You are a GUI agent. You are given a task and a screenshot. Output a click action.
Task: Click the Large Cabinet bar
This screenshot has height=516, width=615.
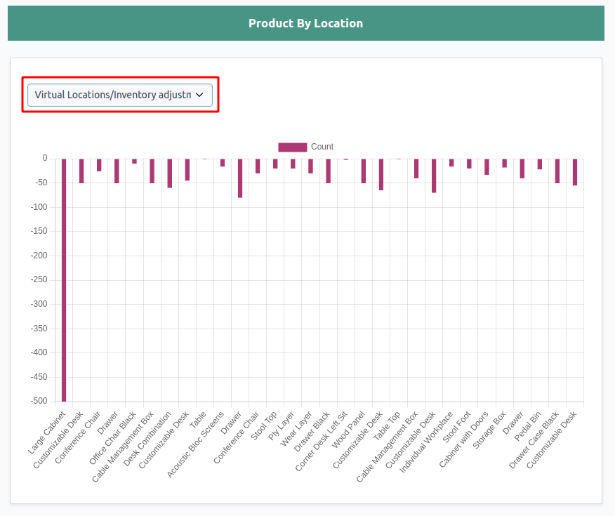click(64, 279)
